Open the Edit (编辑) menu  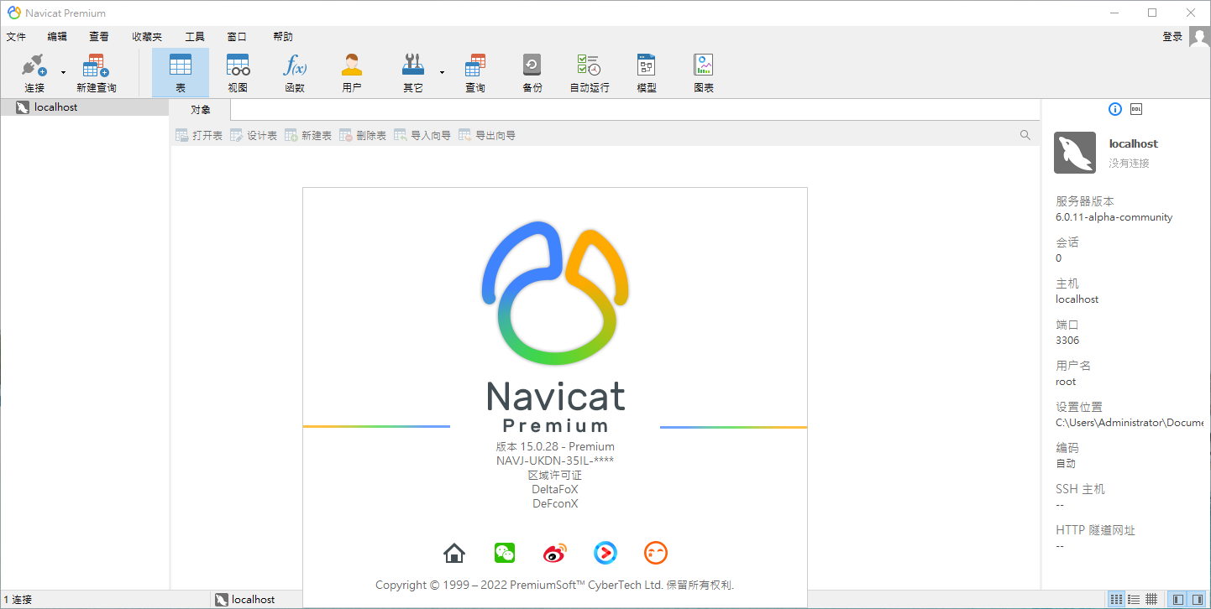[57, 37]
